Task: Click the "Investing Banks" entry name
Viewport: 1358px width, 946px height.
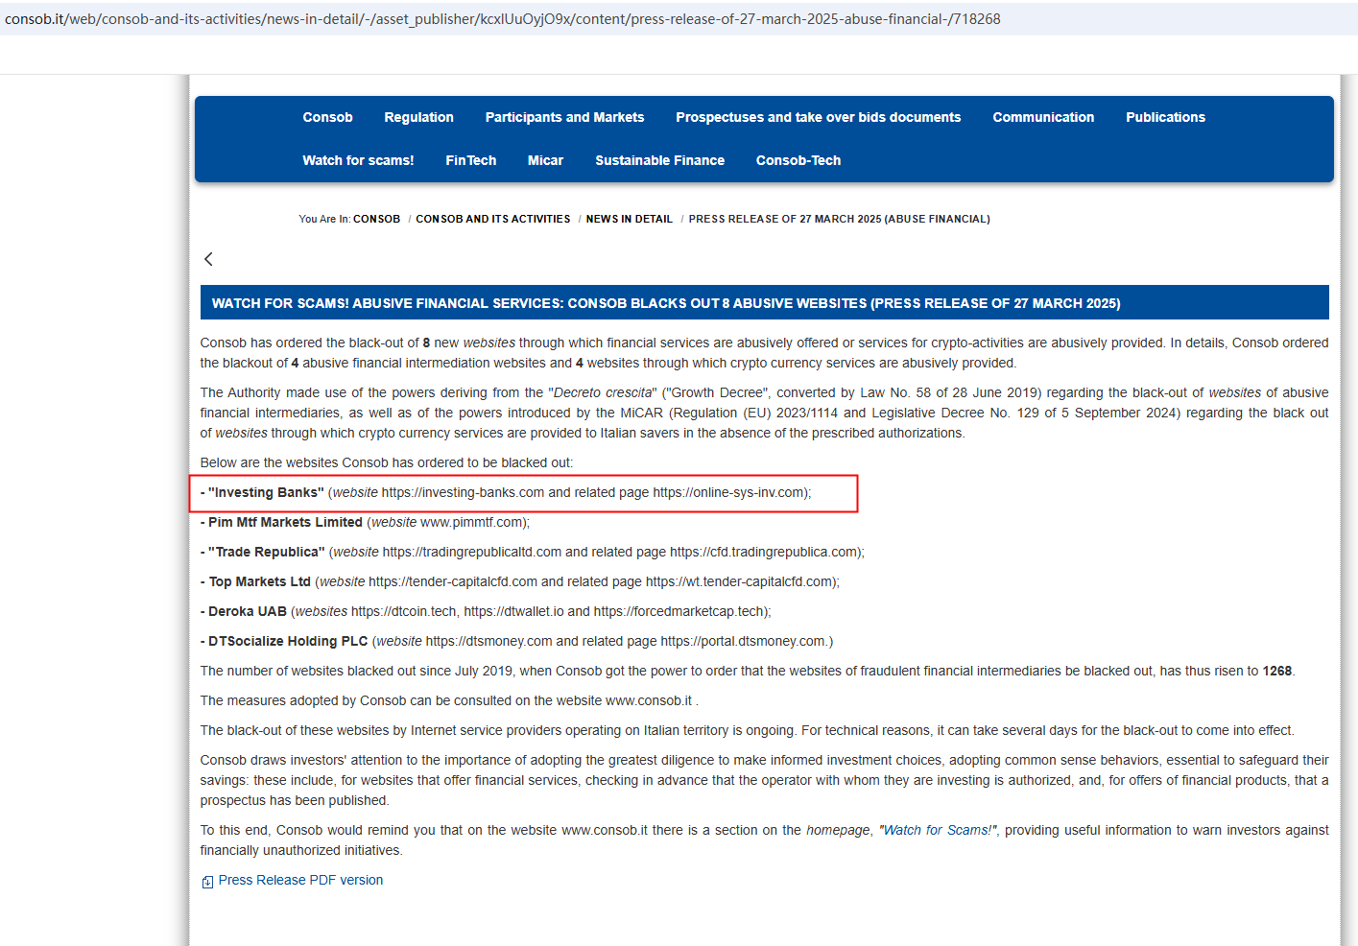Action: [266, 492]
